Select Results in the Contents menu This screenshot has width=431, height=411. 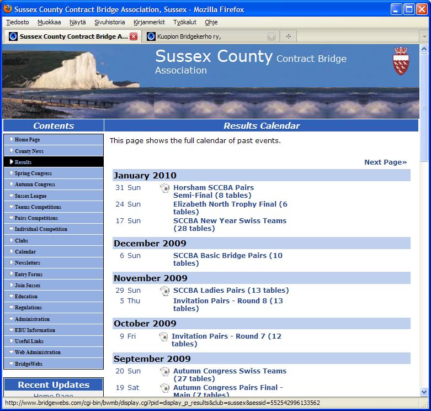(x=54, y=162)
